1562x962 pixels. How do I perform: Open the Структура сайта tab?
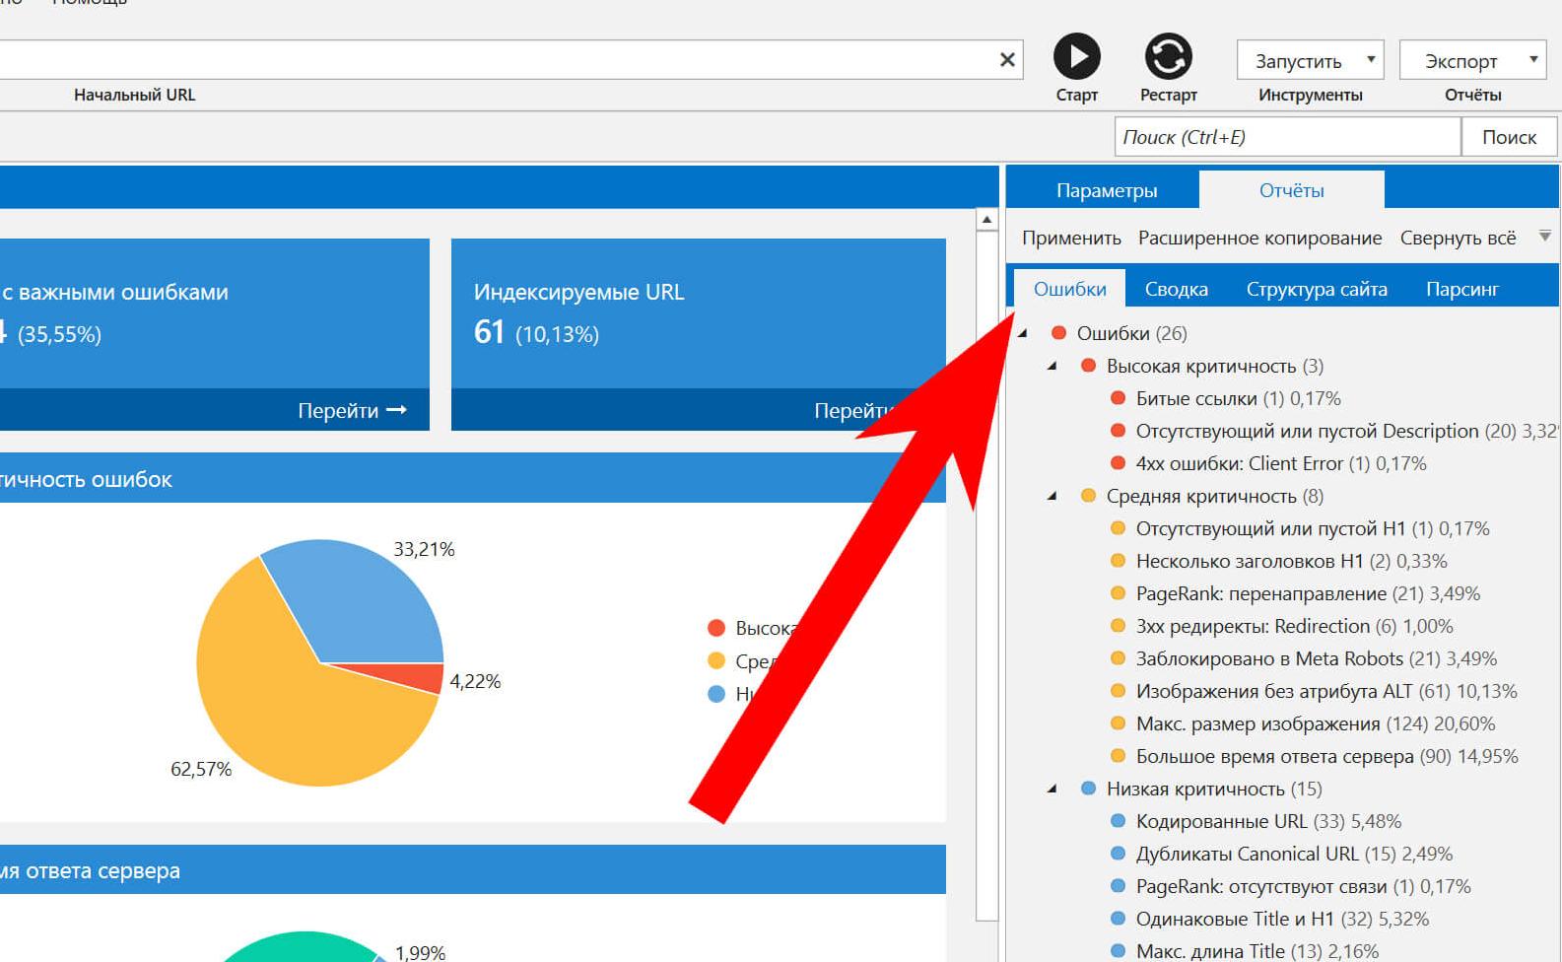pos(1316,289)
